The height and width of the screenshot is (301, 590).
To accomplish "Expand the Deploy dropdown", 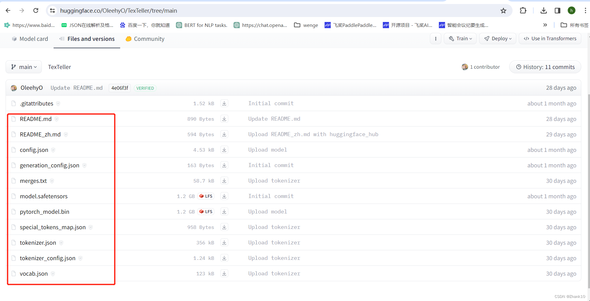I will click(498, 39).
